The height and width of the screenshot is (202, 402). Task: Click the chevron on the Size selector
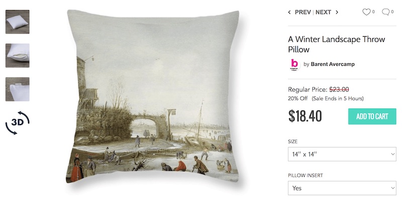[392, 154]
